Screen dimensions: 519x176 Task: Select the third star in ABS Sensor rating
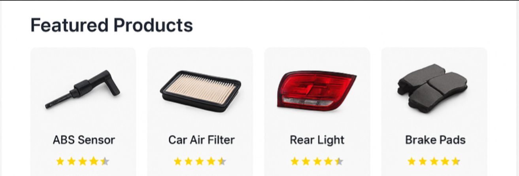pyautogui.click(x=82, y=161)
